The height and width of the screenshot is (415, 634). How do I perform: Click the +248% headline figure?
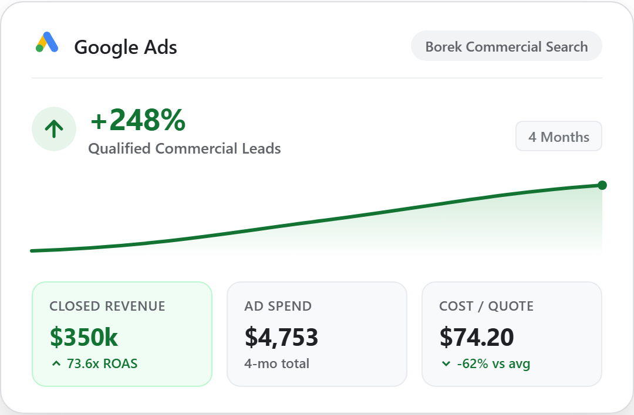[x=137, y=120]
